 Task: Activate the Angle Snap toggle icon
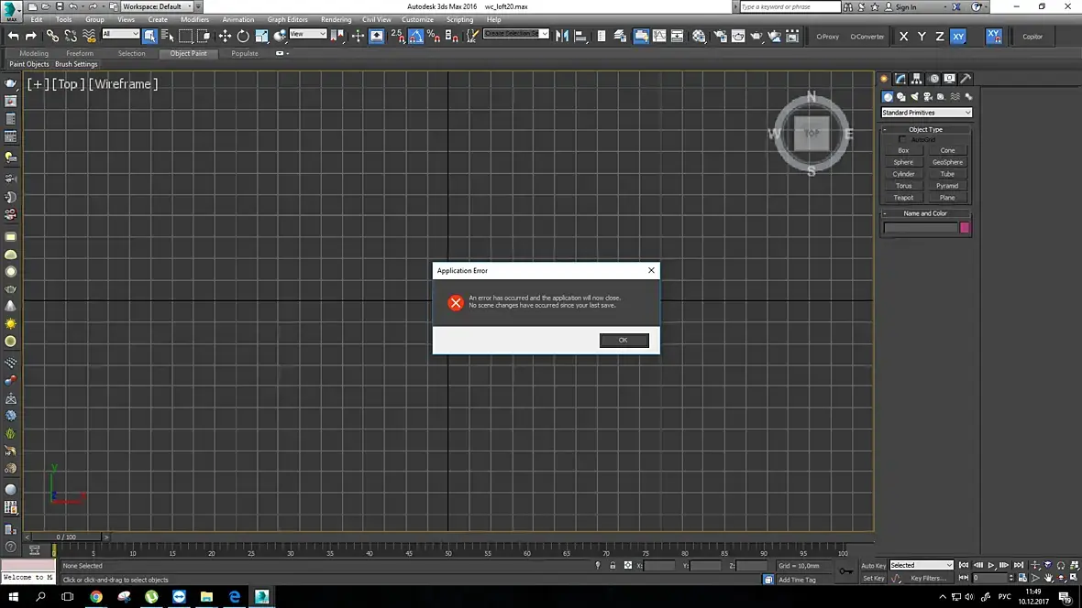[415, 36]
